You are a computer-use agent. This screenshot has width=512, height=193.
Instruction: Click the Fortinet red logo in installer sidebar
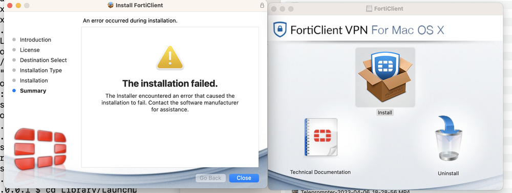tap(40, 149)
